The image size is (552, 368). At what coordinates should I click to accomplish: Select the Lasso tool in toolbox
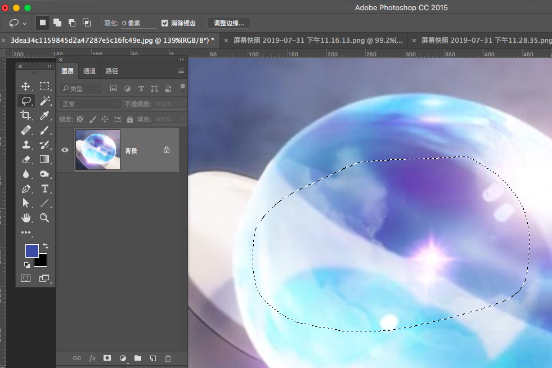pos(26,101)
